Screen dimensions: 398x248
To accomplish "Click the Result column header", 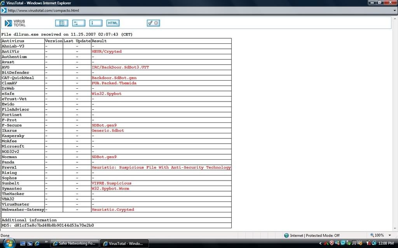I will 99,41.
